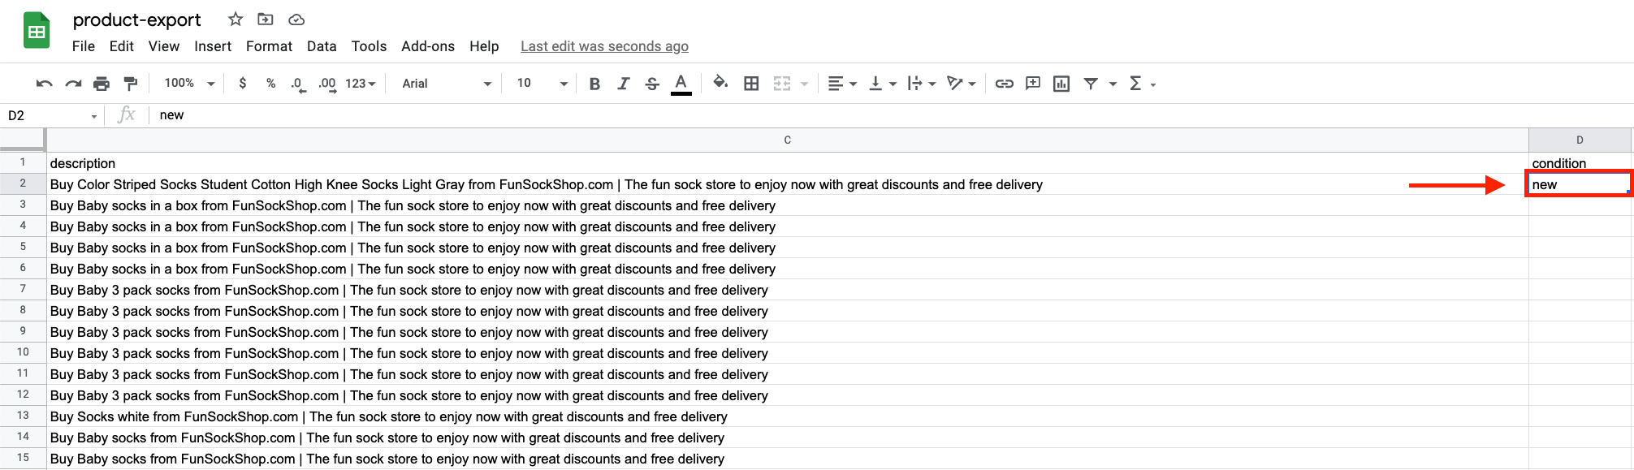Click the move to folder icon
This screenshot has height=470, width=1634.
click(x=266, y=19)
